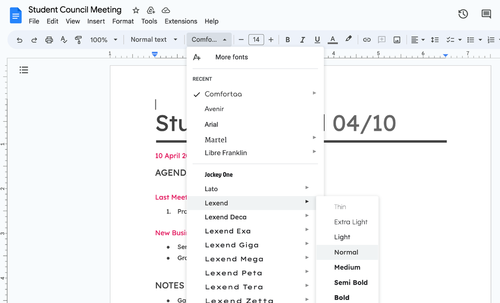
Task: Insert a numbered list
Action: [x=491, y=40]
